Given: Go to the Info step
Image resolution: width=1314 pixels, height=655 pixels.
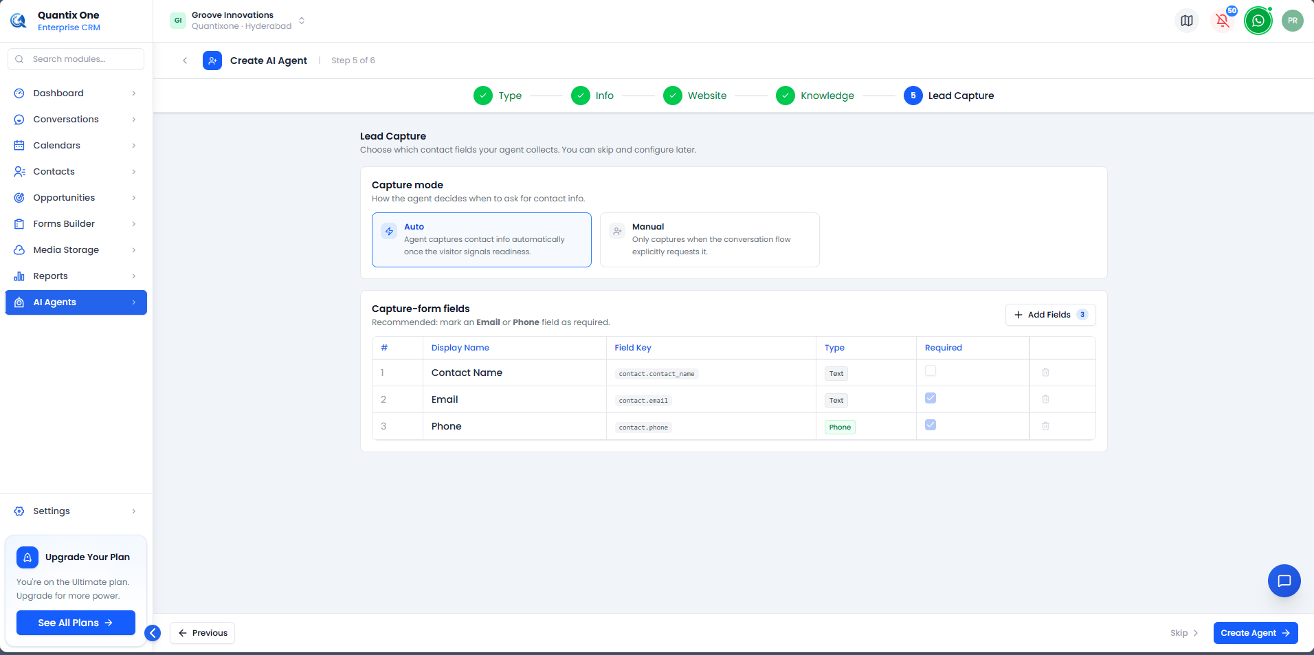Looking at the screenshot, I should click(592, 96).
